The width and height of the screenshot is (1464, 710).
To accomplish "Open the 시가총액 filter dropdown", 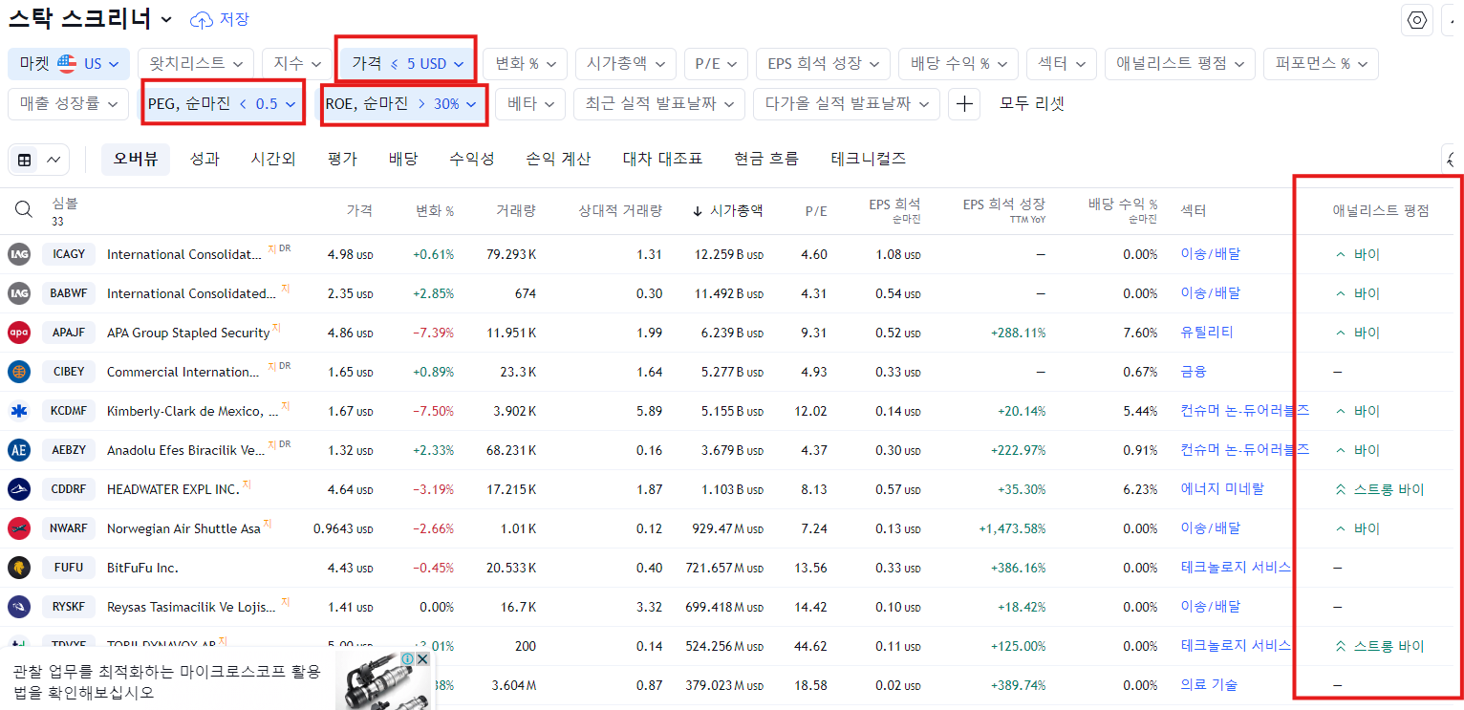I will (626, 63).
